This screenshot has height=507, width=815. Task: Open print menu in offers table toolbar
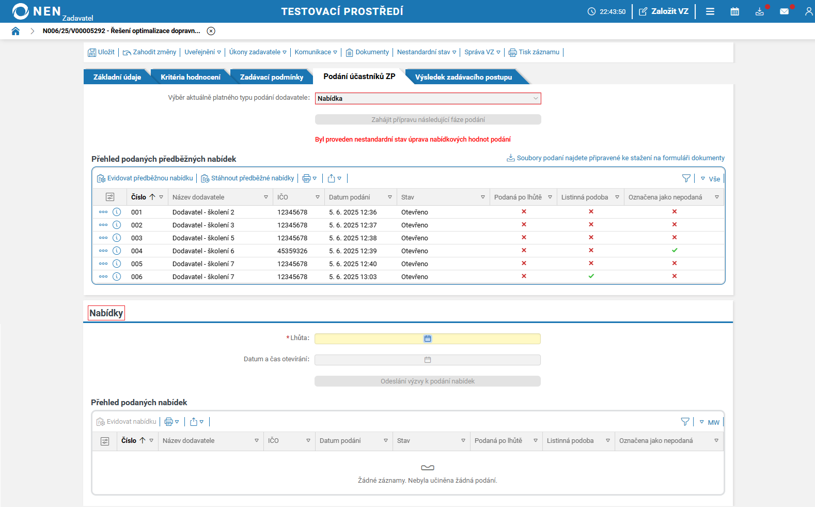(x=171, y=422)
